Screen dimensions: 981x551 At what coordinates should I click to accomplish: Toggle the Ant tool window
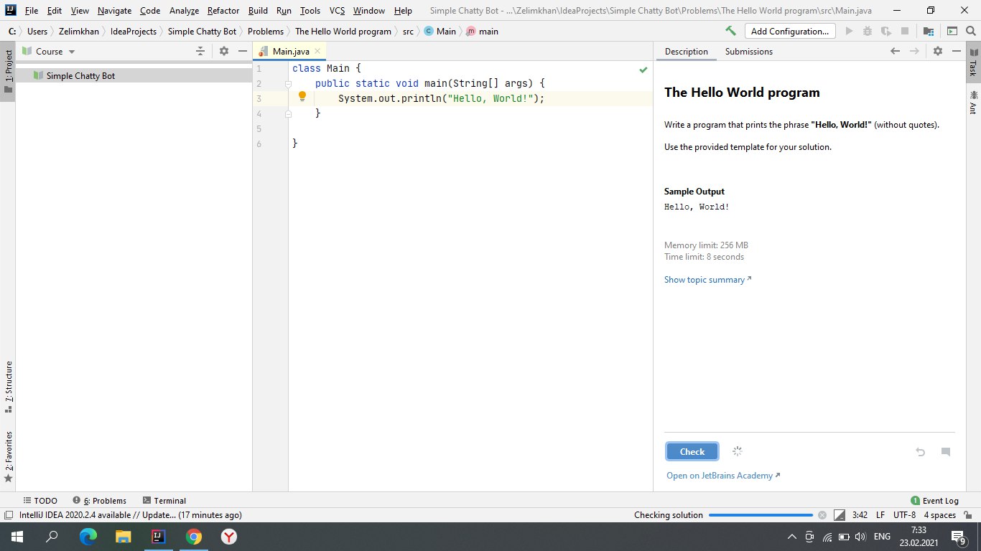pos(972,102)
